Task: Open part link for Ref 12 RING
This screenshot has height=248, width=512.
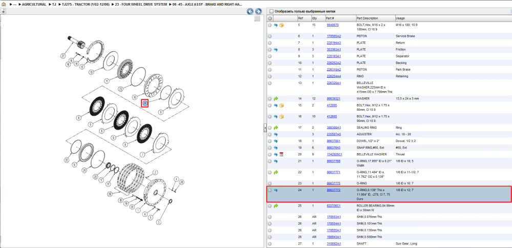Action: [x=334, y=76]
